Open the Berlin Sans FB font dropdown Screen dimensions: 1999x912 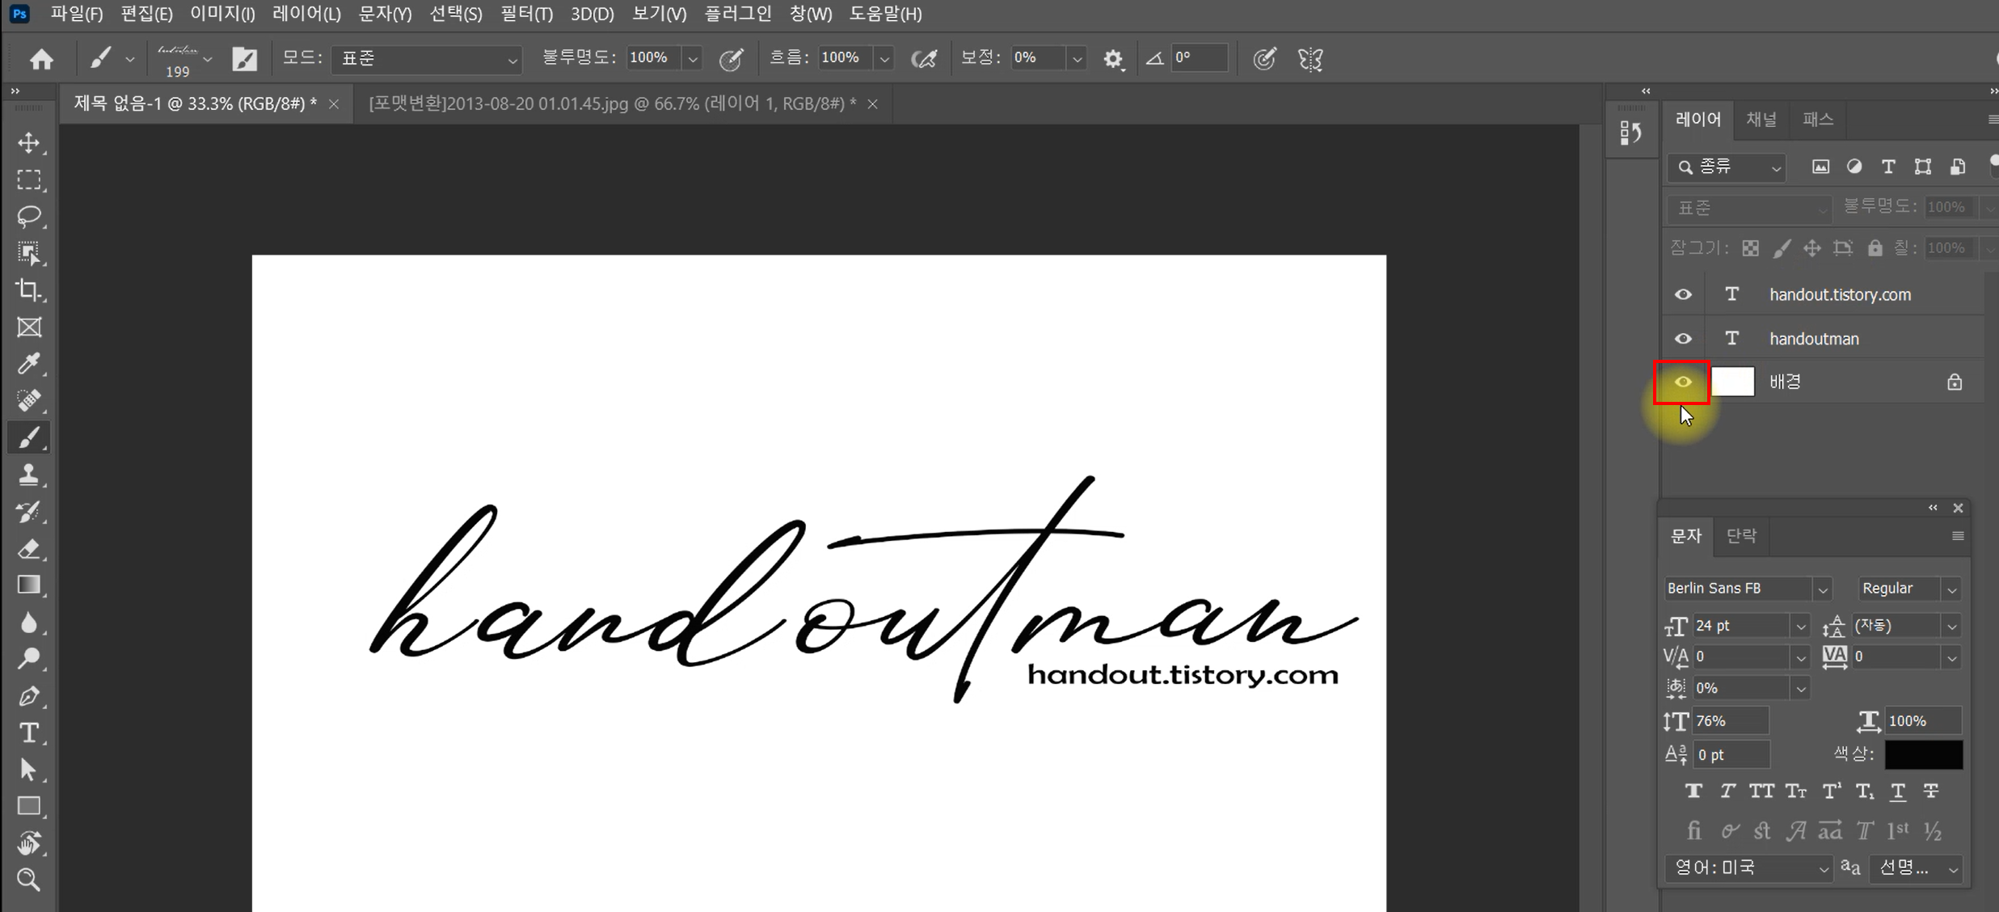point(1822,589)
